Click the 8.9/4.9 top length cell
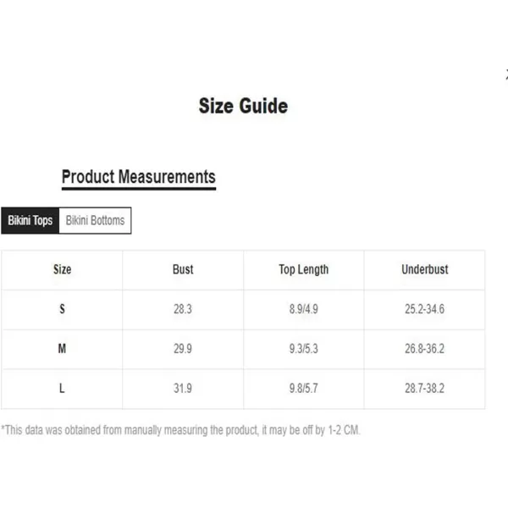508x508 pixels. 304,309
